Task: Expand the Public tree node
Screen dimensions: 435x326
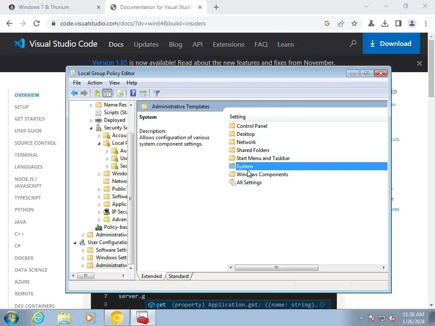Action: click(x=99, y=189)
